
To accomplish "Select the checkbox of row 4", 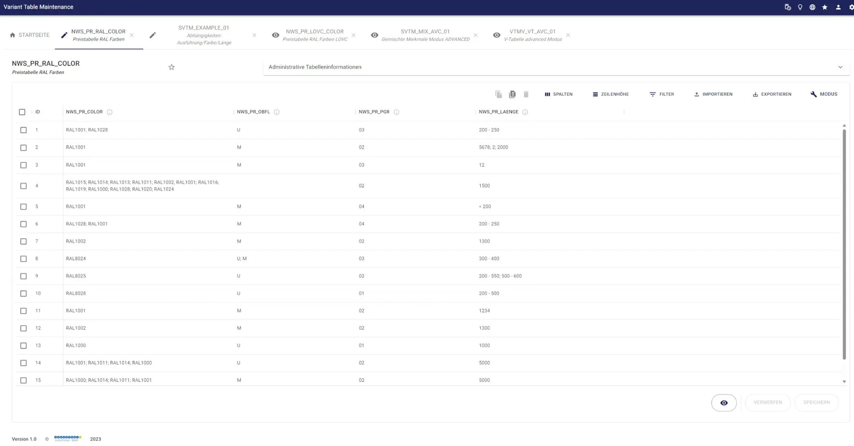I will point(24,186).
